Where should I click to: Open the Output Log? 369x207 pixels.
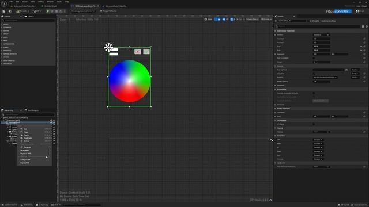42,205
